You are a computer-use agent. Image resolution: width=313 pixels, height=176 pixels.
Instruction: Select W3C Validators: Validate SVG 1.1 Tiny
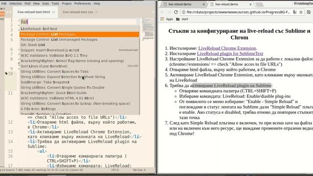pos(79,55)
